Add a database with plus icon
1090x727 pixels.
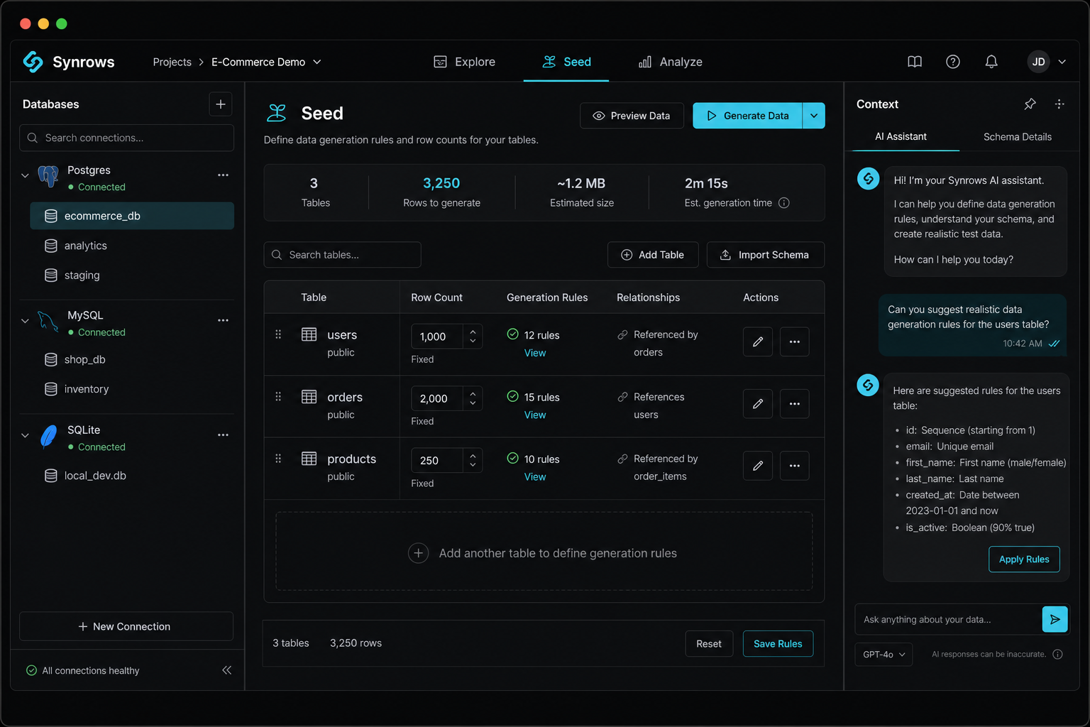pyautogui.click(x=221, y=104)
